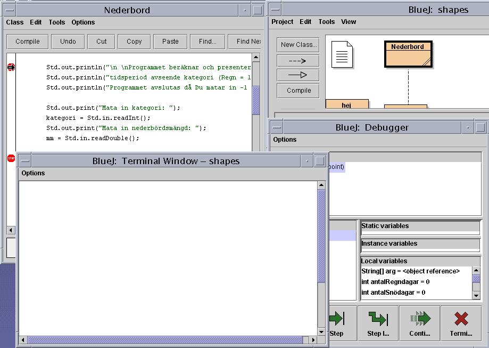This screenshot has width=489, height=348.
Task: Select the hej class box in diagram
Action: 347,104
